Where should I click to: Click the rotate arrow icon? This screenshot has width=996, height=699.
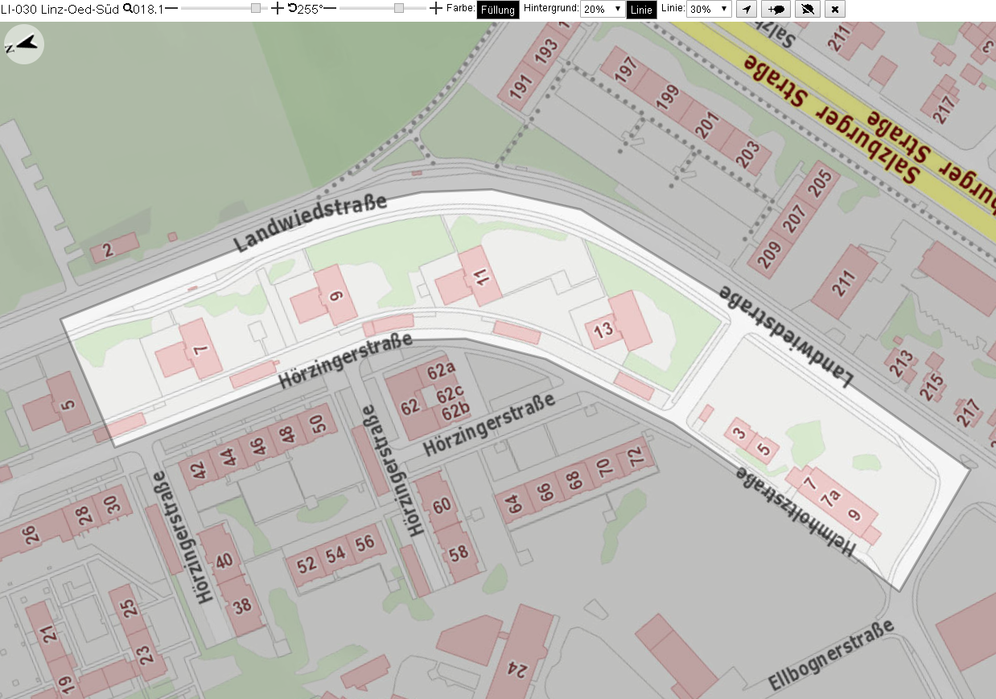[292, 9]
